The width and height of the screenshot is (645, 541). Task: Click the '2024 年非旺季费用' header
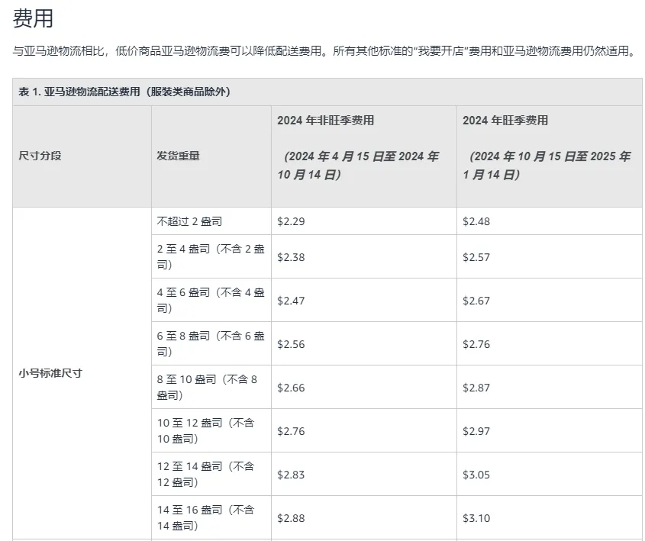coord(325,121)
